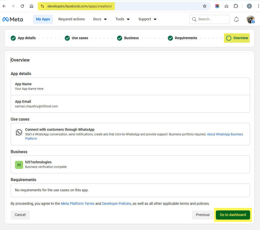The width and height of the screenshot is (260, 230).
Task: Select the Overview step radio circle
Action: [x=228, y=38]
